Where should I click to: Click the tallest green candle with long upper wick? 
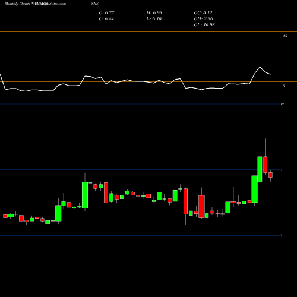pos(260,169)
